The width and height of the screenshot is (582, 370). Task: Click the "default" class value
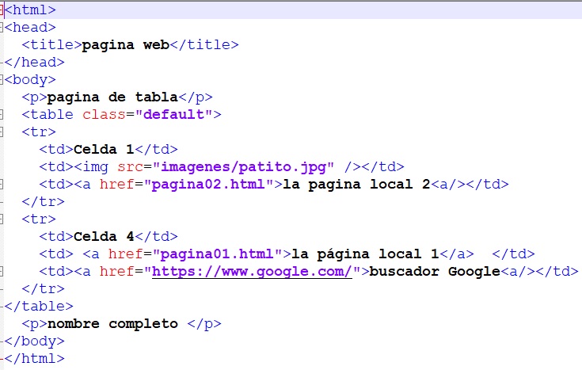(x=173, y=114)
